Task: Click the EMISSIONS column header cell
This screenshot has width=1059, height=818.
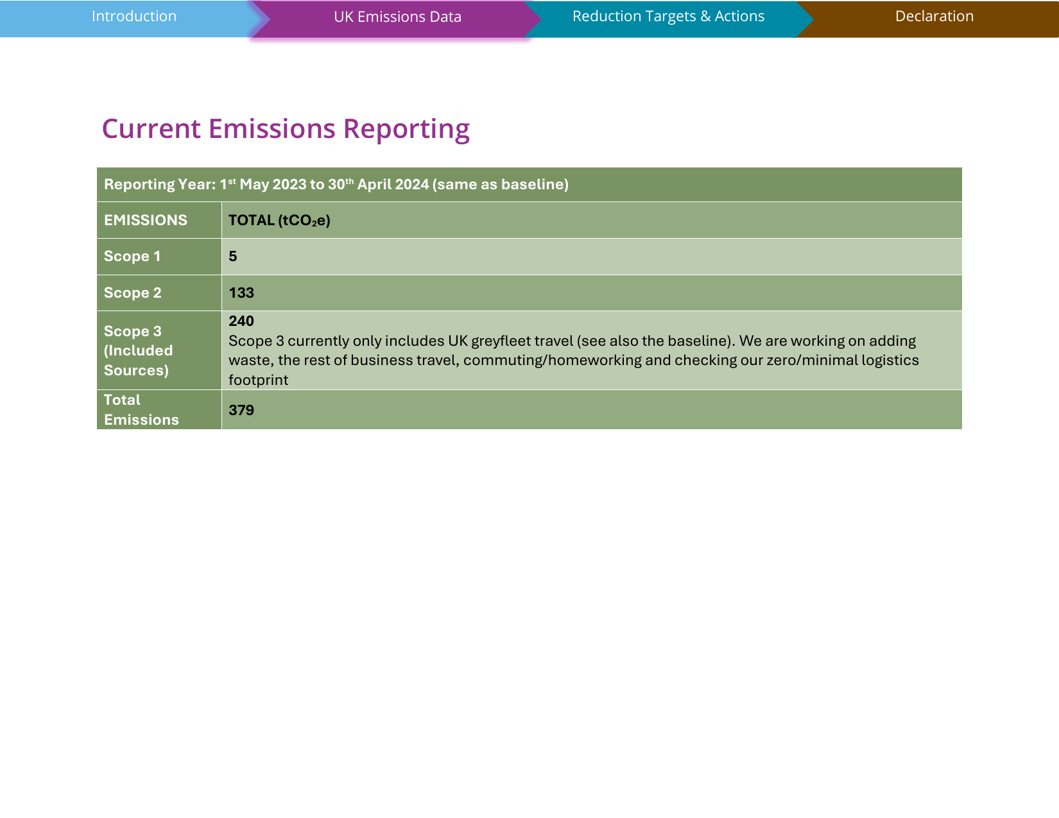Action: click(x=159, y=220)
